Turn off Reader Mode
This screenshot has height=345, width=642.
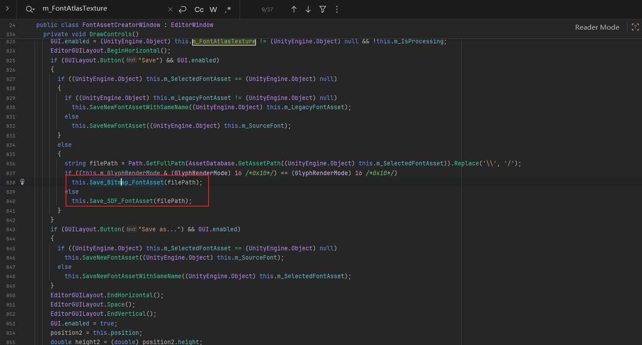(x=597, y=27)
